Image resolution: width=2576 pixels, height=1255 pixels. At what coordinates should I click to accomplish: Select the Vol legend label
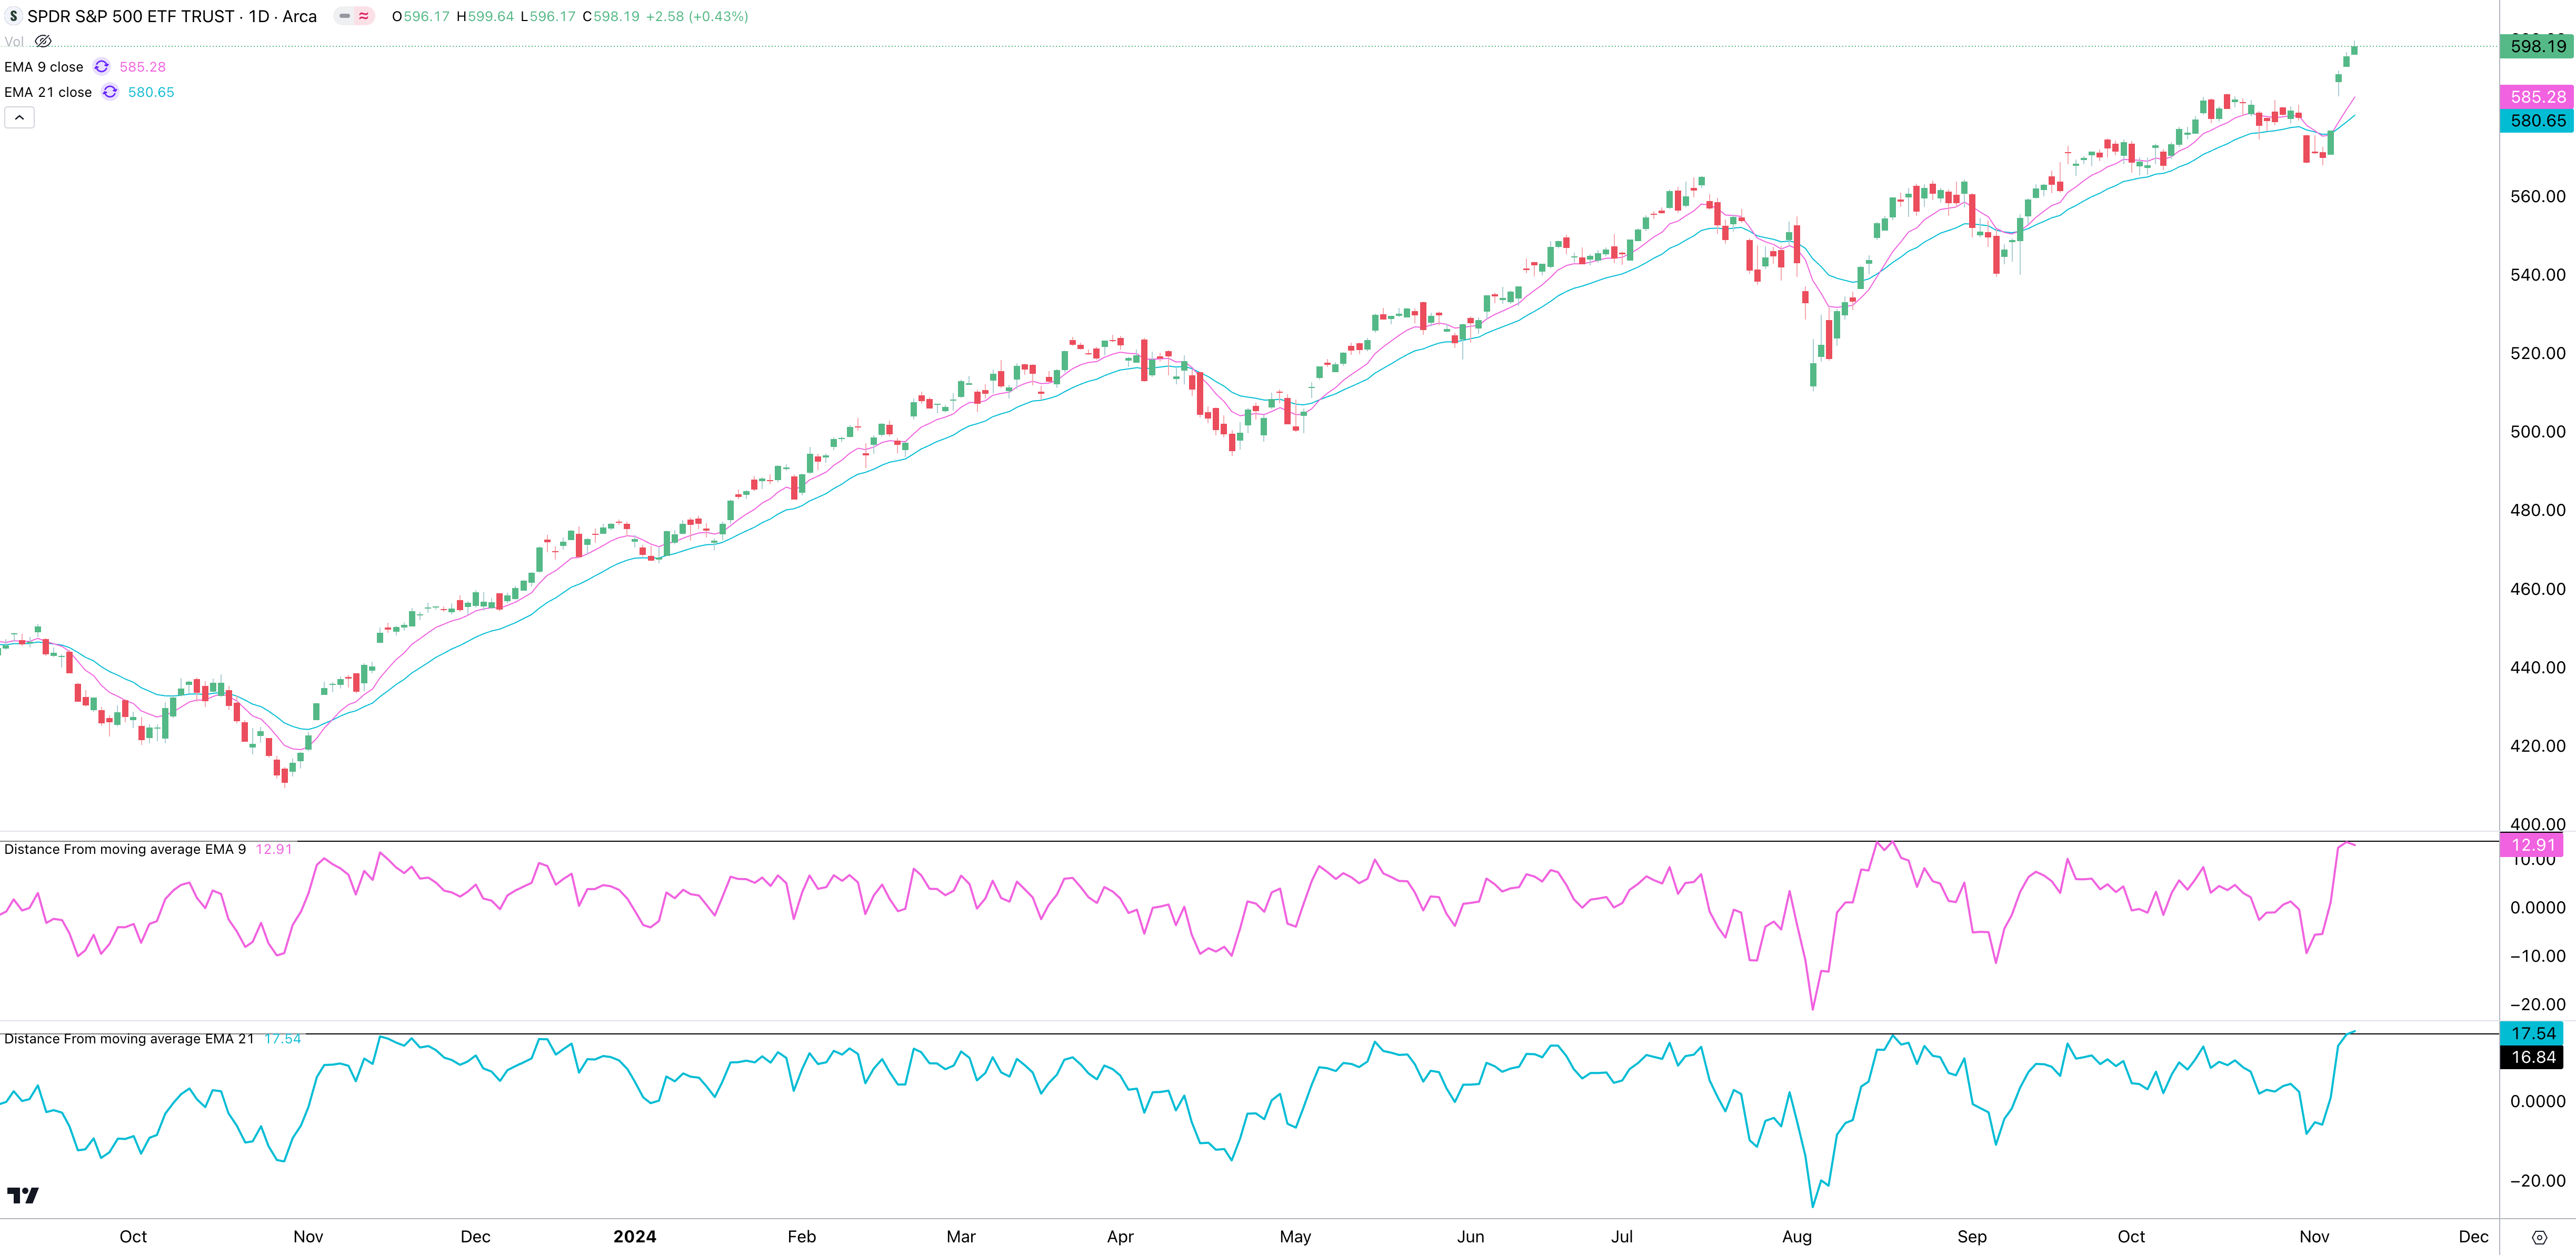tap(14, 41)
